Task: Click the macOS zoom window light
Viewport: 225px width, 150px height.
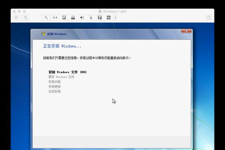Action: tap(24, 12)
